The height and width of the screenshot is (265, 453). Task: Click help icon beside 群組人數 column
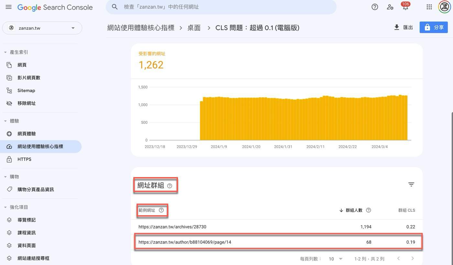tap(368, 210)
